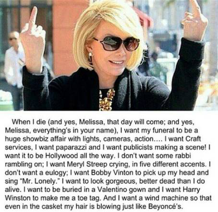Click the word "publicists"

(138, 147)
